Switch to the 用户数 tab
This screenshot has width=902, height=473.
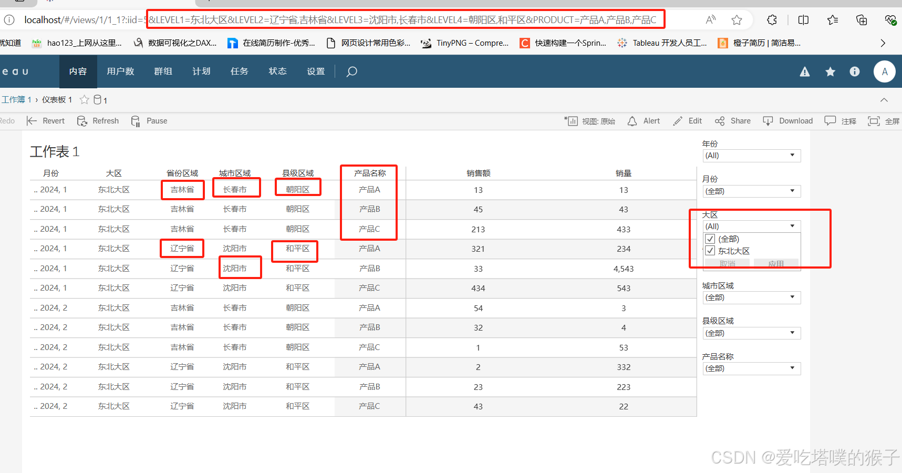point(120,71)
